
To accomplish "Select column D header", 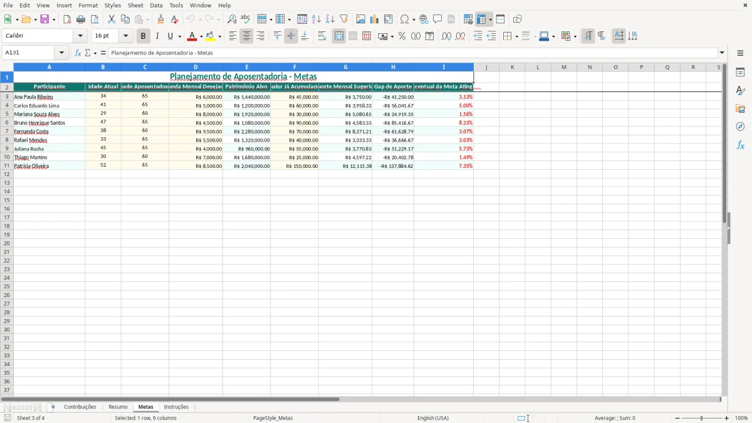I will (196, 67).
